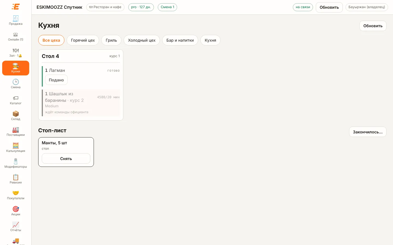Open Бауыржан (владелец) user menu
393x245 pixels.
click(x=367, y=7)
